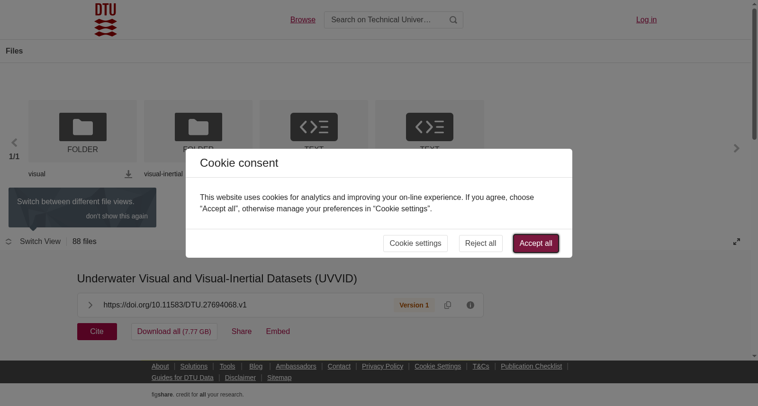Open Solutions footer link
Viewport: 758px width, 406px height.
194,366
